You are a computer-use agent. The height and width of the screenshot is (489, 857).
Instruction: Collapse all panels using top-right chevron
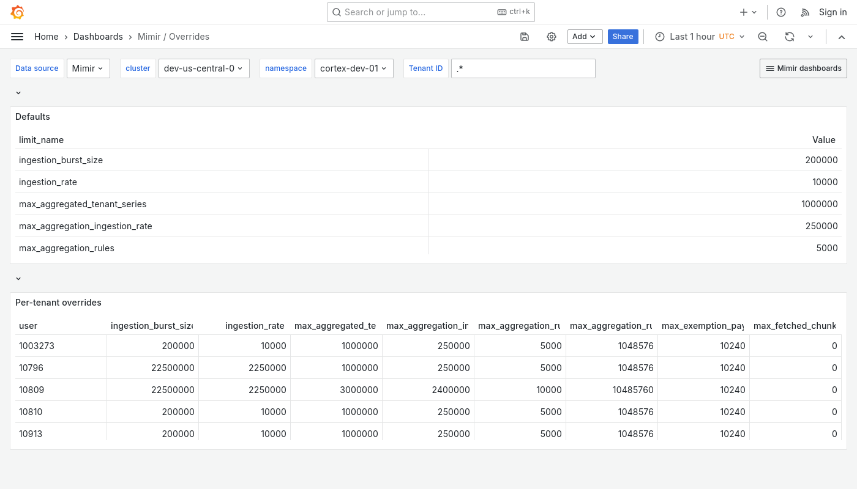coord(842,37)
